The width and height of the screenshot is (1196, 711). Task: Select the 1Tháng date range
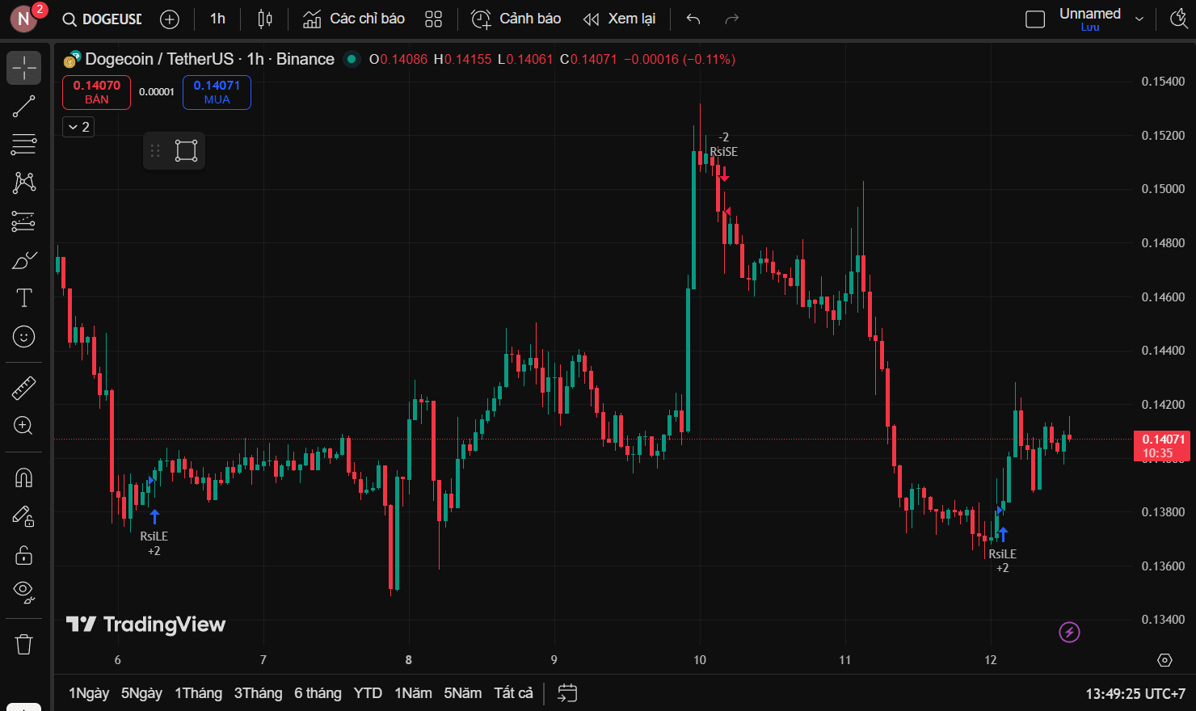tap(198, 693)
